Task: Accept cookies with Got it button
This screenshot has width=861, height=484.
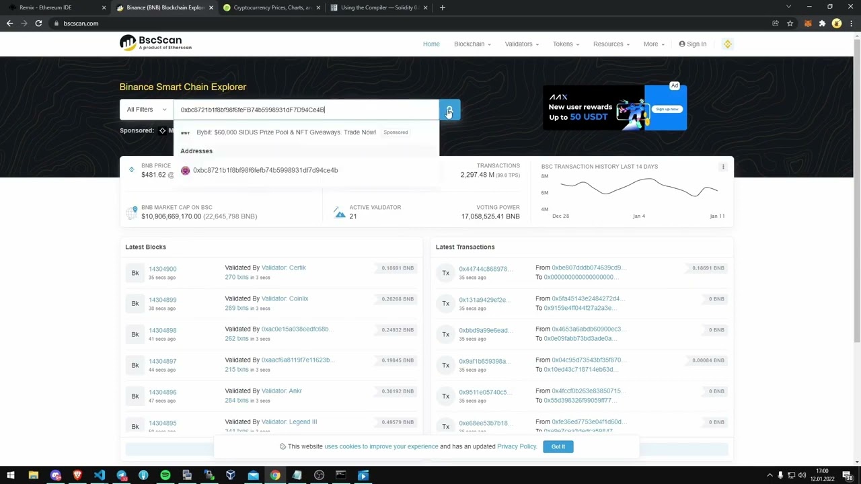Action: pos(558,447)
